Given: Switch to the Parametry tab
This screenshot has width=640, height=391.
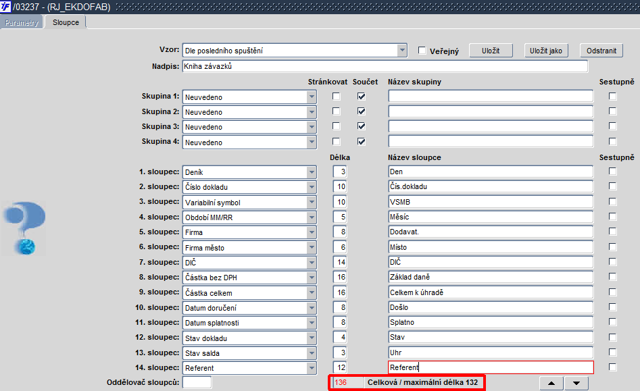Looking at the screenshot, I should point(21,22).
